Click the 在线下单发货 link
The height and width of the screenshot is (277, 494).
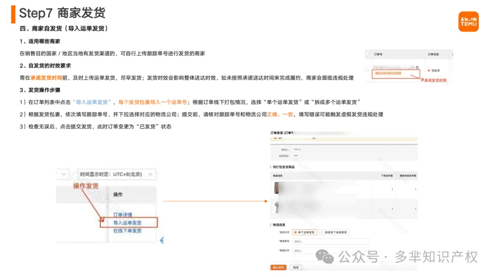pos(127,231)
